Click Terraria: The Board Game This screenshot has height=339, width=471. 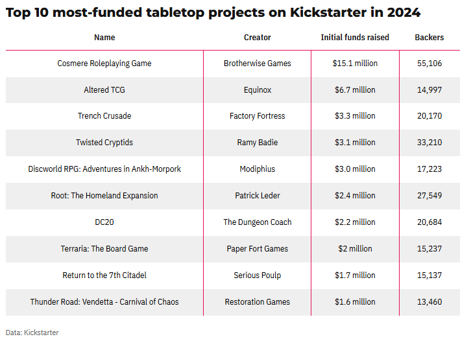click(x=104, y=249)
